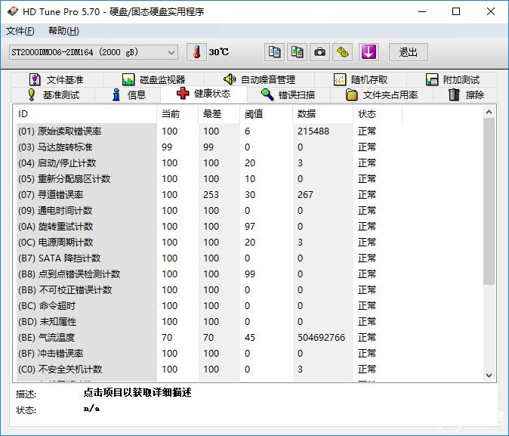Open the 文件(F) menu
509x436 pixels.
(20, 31)
